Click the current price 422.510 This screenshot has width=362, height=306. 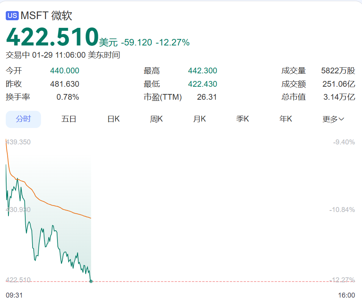[x=52, y=37]
